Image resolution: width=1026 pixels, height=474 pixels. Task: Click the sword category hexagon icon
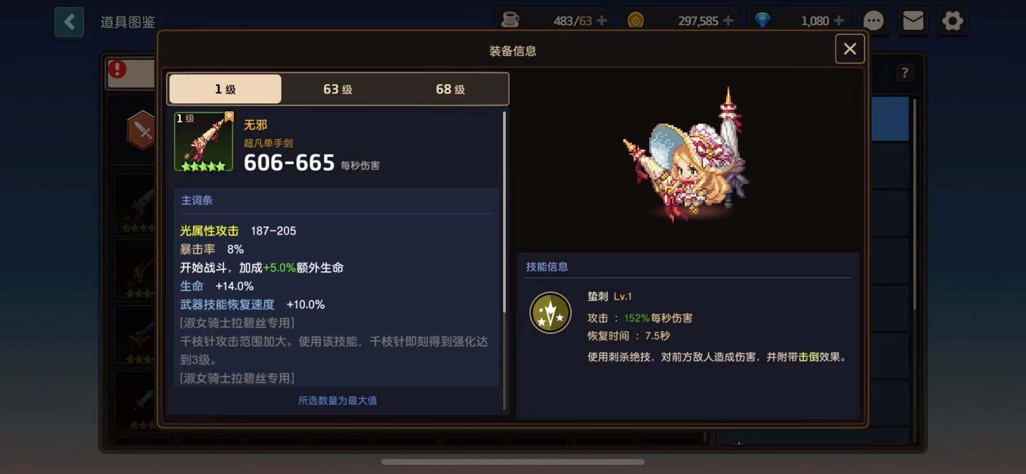[x=141, y=130]
